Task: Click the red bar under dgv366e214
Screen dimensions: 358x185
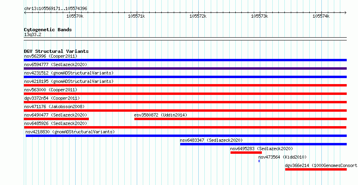Action: [x=316, y=169]
